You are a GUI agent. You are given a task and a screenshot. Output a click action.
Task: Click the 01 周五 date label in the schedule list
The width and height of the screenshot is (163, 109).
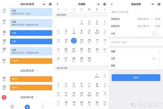point(4,79)
